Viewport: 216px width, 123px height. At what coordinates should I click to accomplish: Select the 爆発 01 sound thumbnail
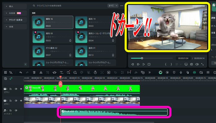tap(81, 51)
